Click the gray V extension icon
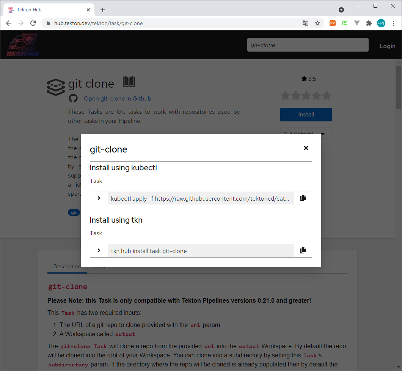 pos(357,24)
